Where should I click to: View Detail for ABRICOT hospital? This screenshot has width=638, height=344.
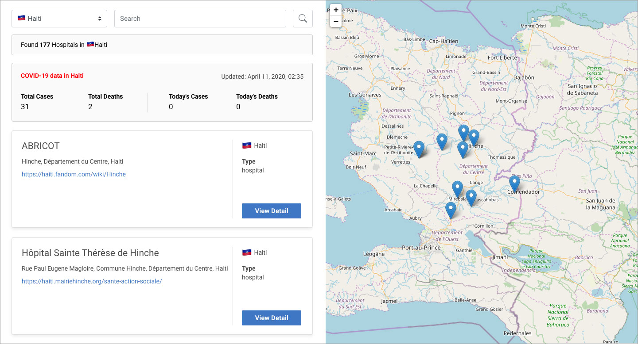point(271,211)
